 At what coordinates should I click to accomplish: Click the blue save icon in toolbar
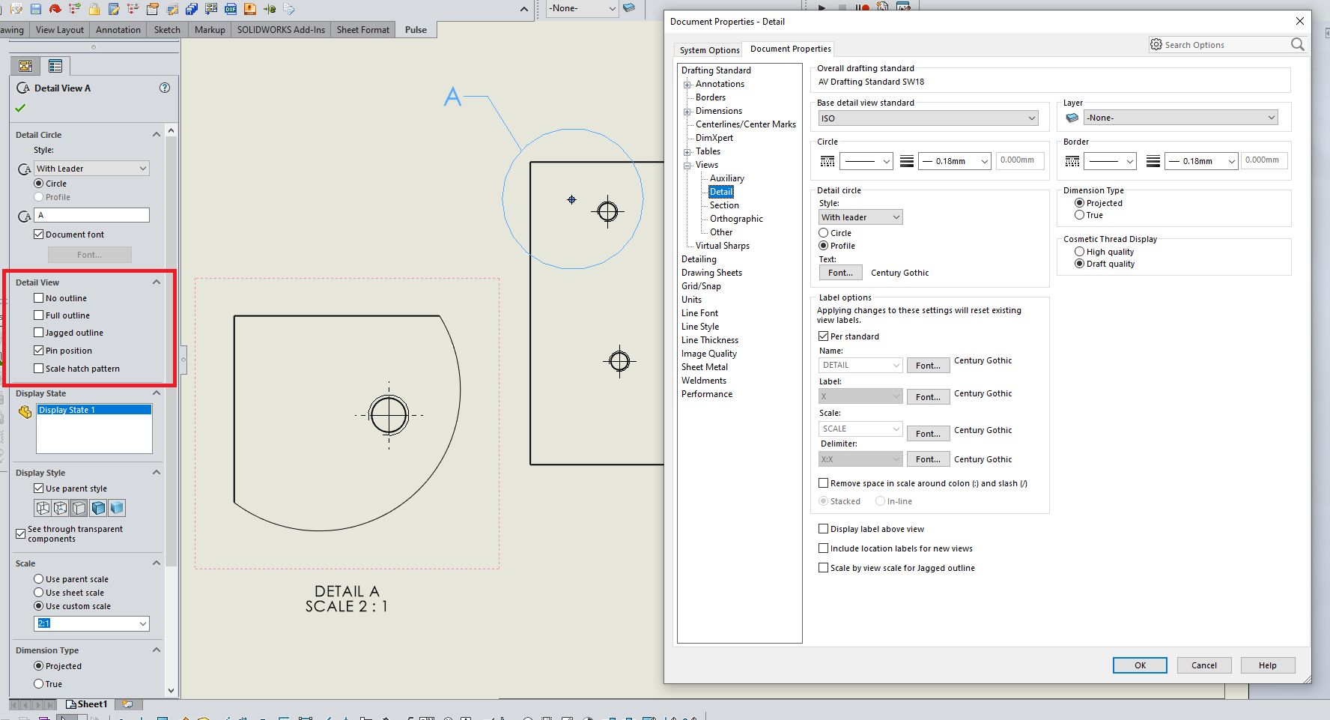(35, 8)
